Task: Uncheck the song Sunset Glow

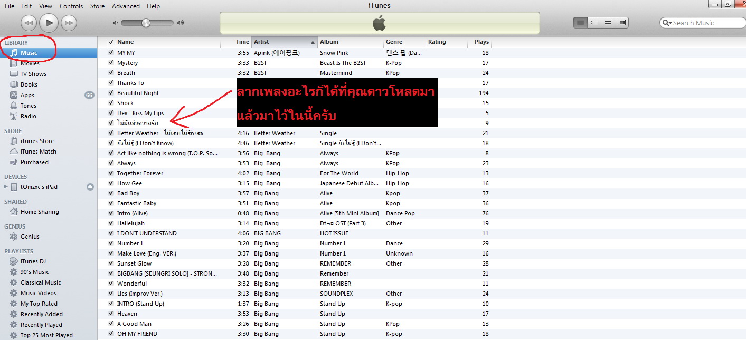Action: tap(111, 263)
